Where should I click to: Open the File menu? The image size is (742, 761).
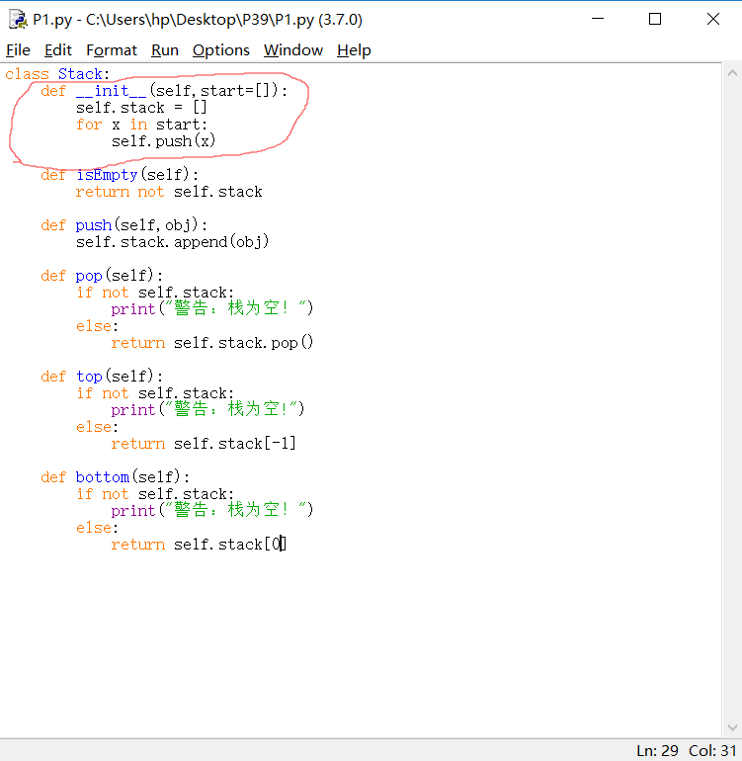point(18,50)
